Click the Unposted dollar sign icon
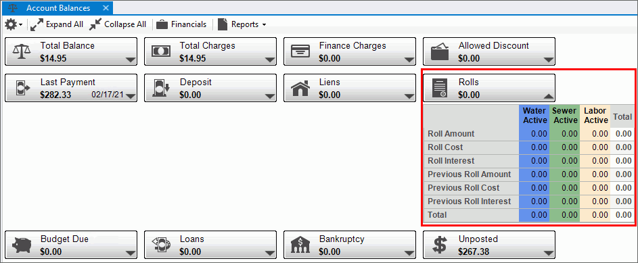This screenshot has width=638, height=263. pyautogui.click(x=440, y=245)
